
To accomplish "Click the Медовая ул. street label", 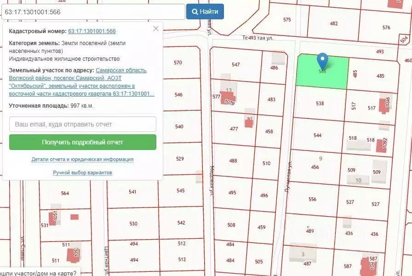I will point(212,181).
